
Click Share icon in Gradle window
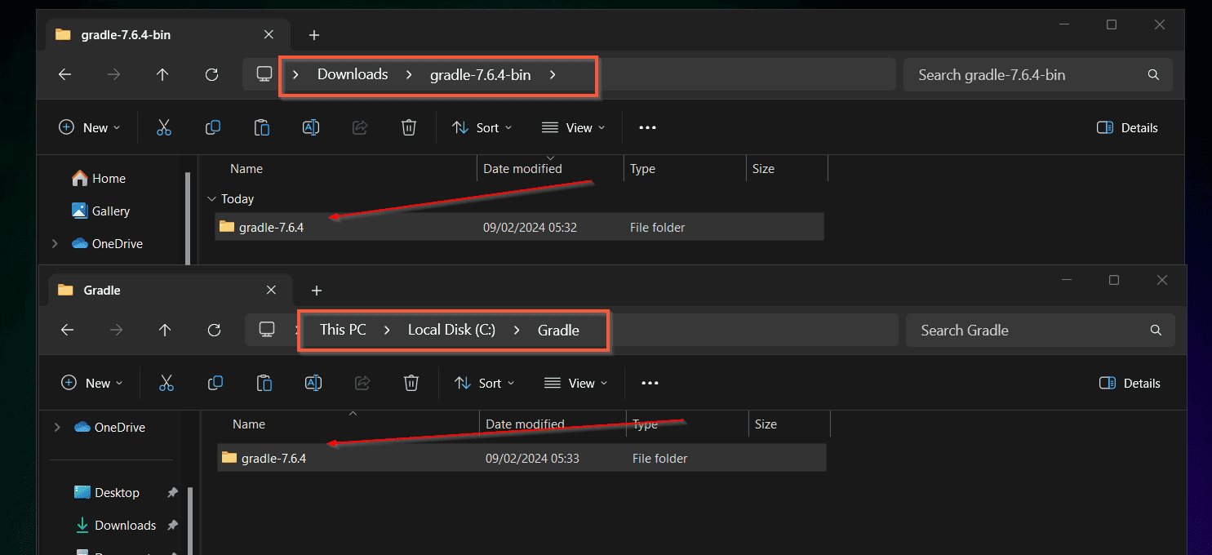point(362,383)
